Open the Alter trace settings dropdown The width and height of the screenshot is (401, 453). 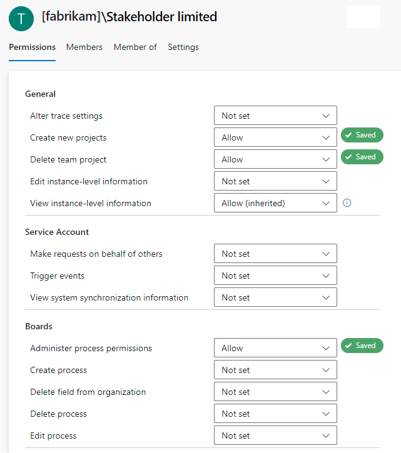click(x=275, y=116)
